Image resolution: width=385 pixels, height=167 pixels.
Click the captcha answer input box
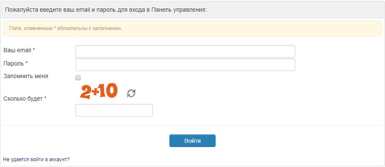tap(114, 110)
